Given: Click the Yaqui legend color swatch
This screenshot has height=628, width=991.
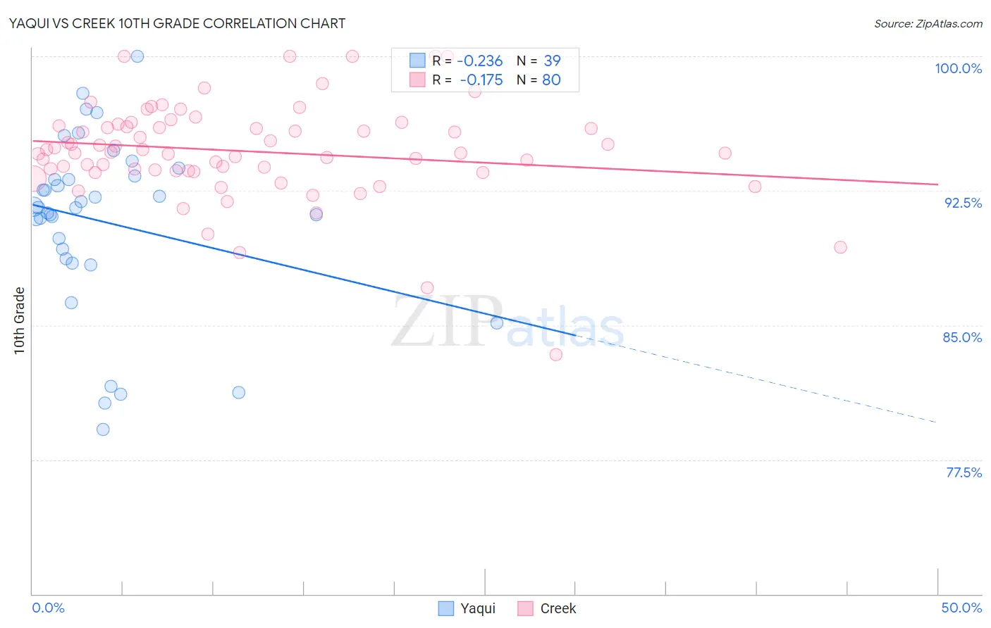Looking at the screenshot, I should [445, 608].
